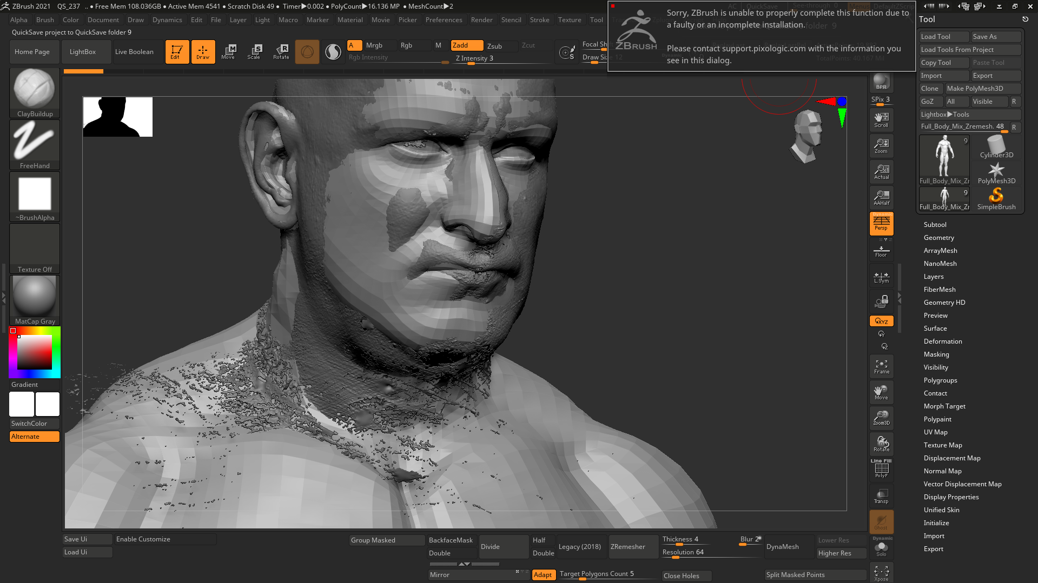Screen dimensions: 1038x583
Task: Click the Rotate view icon on the right shelf
Action: [x=881, y=444]
